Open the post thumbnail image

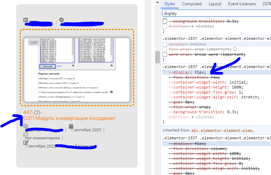coord(77,70)
